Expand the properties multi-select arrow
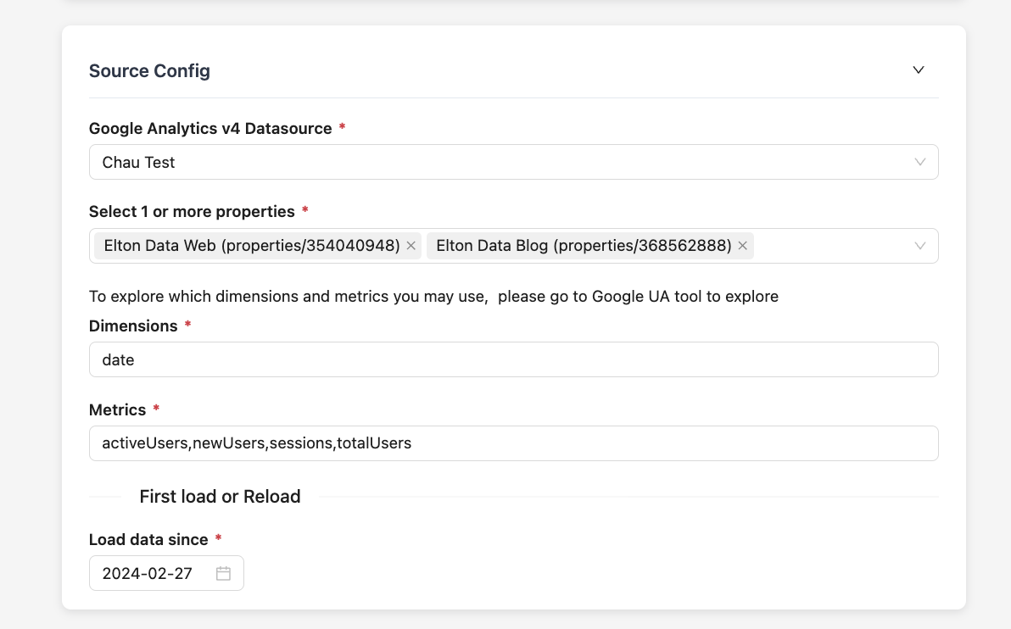This screenshot has height=629, width=1011. (x=919, y=246)
